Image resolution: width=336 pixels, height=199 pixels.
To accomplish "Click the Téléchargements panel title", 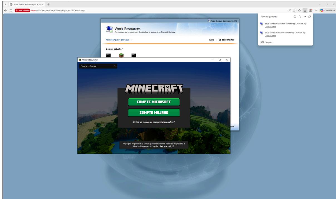I will pos(269,17).
